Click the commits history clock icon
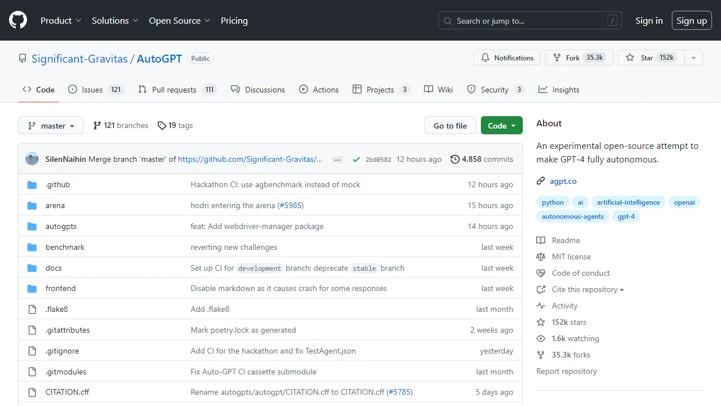The height and width of the screenshot is (406, 721). click(455, 159)
